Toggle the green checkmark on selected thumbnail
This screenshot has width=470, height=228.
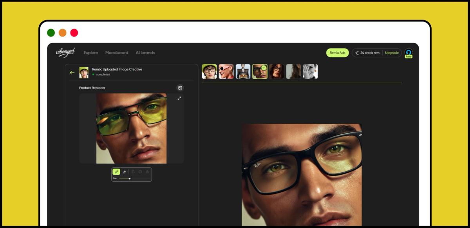pos(264,67)
